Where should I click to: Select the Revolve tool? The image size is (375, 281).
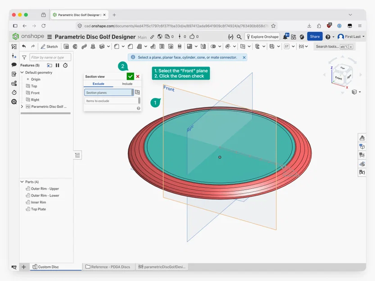point(75,47)
